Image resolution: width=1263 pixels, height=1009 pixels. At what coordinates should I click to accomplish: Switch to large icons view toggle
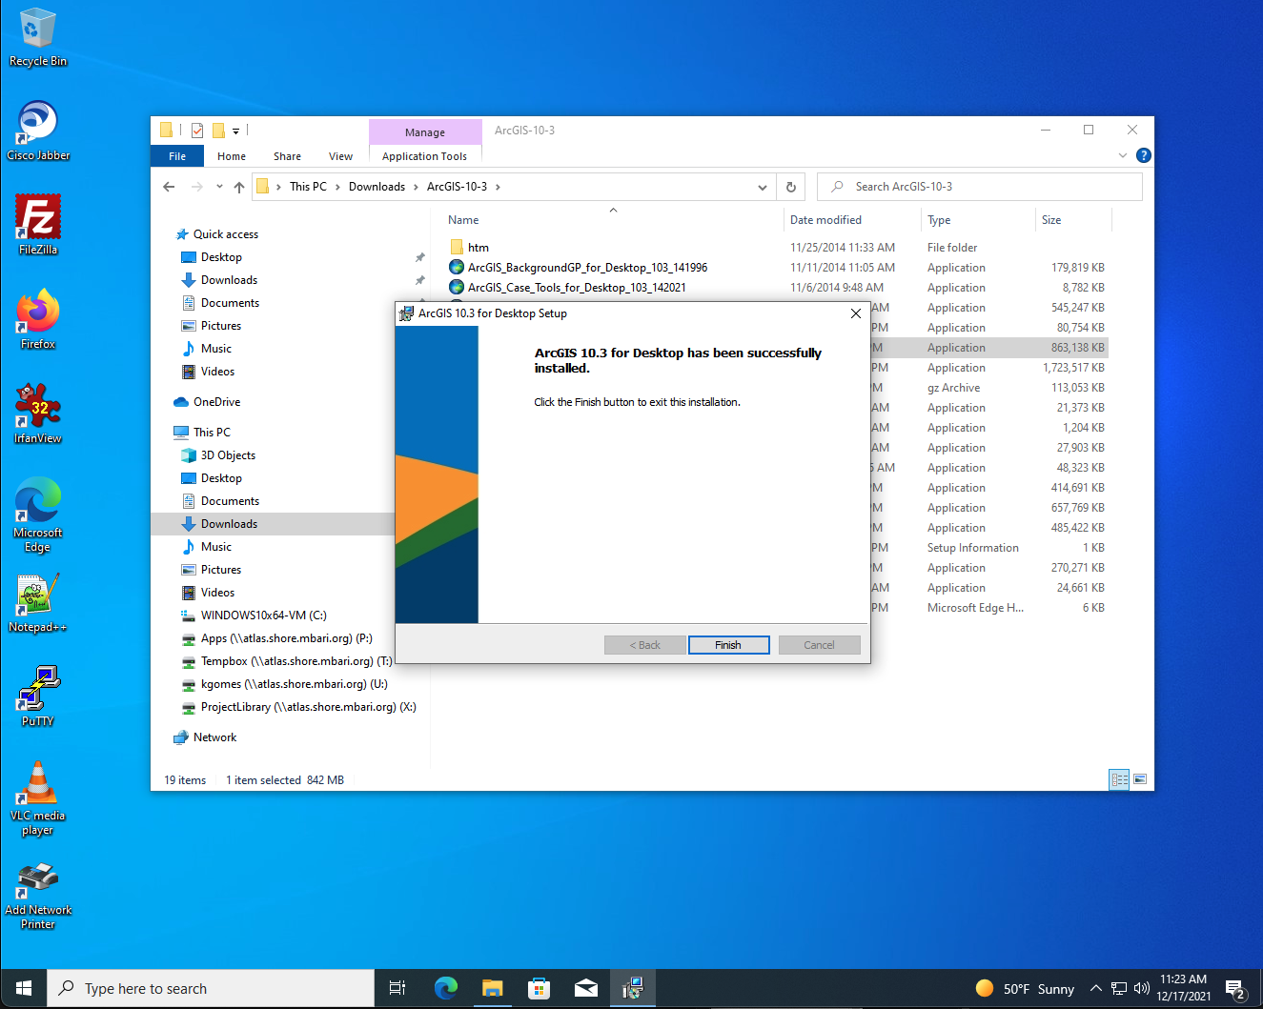click(x=1140, y=779)
